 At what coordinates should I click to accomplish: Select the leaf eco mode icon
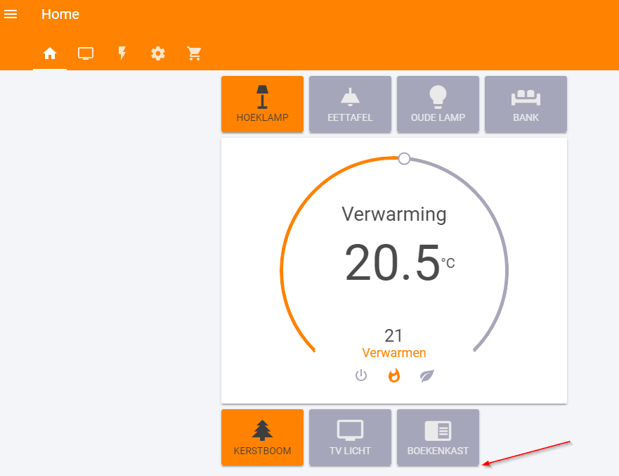point(427,375)
